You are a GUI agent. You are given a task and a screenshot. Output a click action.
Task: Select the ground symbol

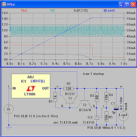[x=9, y=128]
